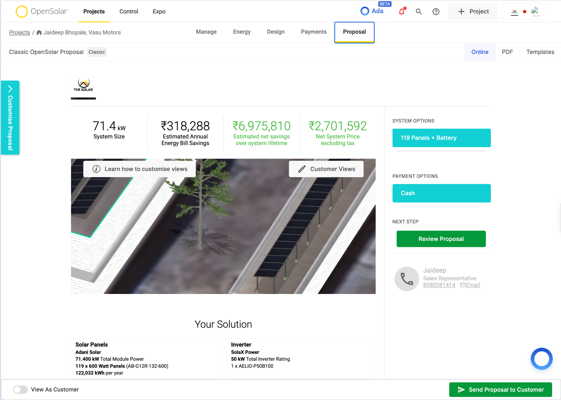Screen dimensions: 561x400
Task: Create a new Project with plus button
Action: [473, 12]
